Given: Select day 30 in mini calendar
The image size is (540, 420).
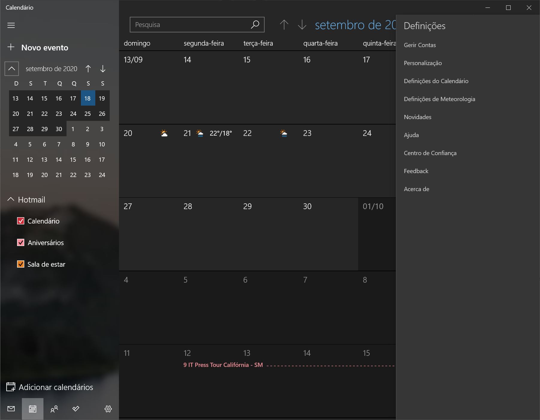Looking at the screenshot, I should [59, 129].
